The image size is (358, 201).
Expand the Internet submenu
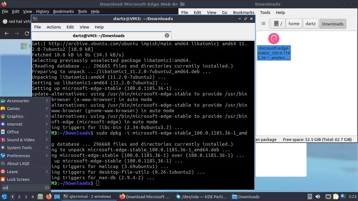(25, 124)
